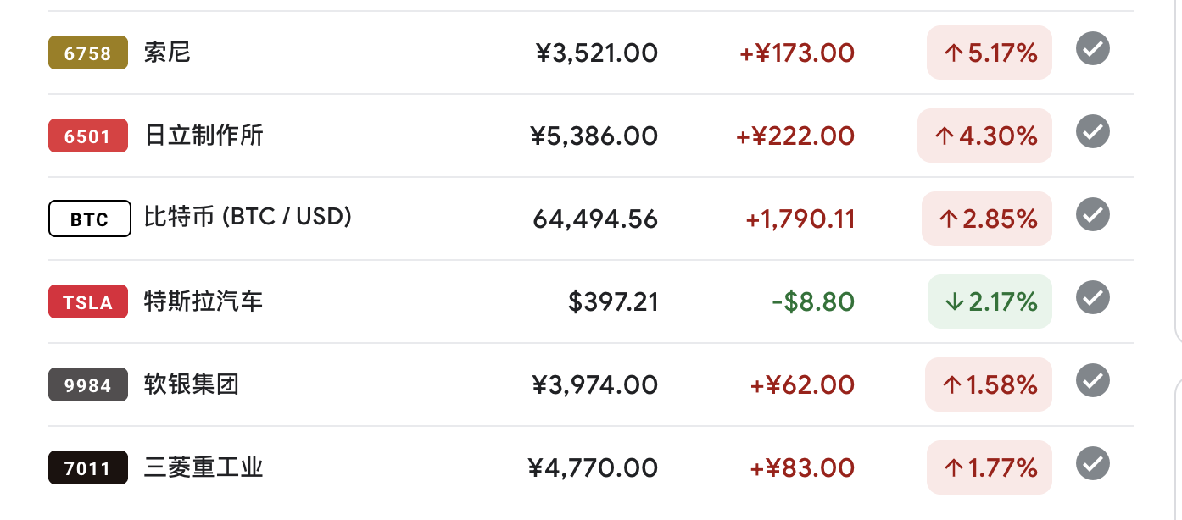1182x520 pixels.
Task: Click the red 6501 ticker badge
Action: pos(88,136)
